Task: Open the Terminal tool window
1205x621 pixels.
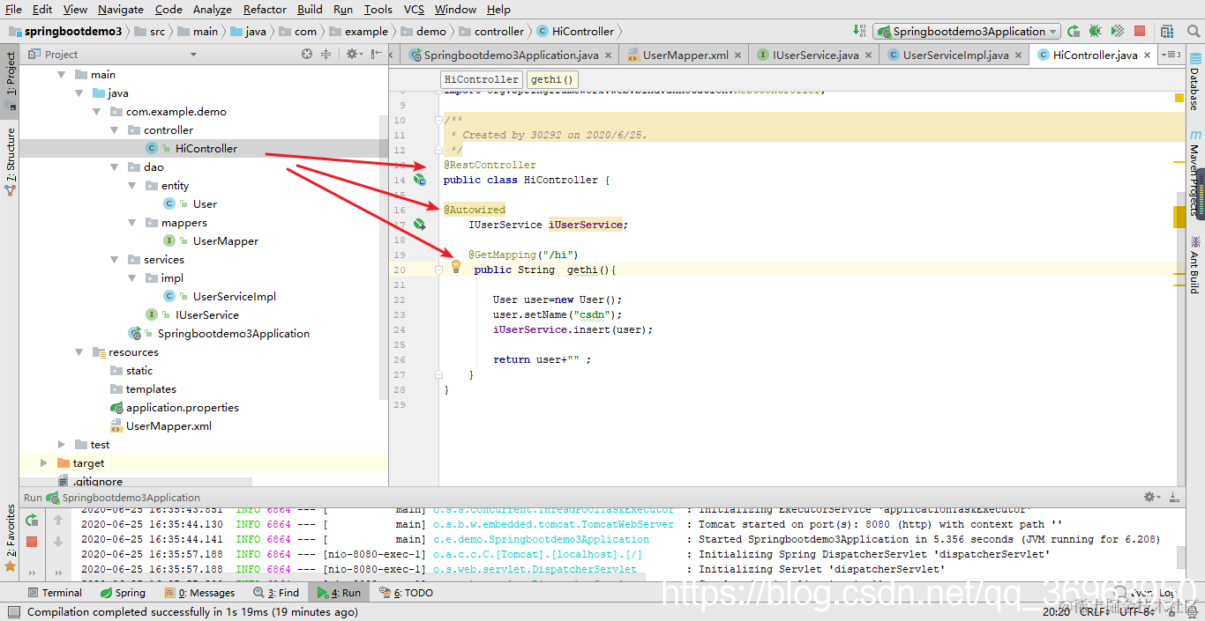Action: click(55, 593)
